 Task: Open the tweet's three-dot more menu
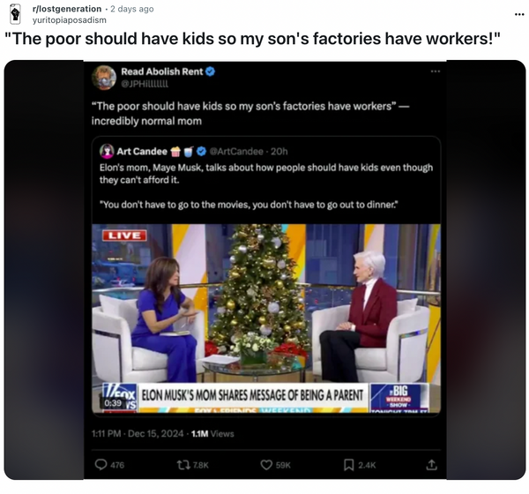coord(436,71)
